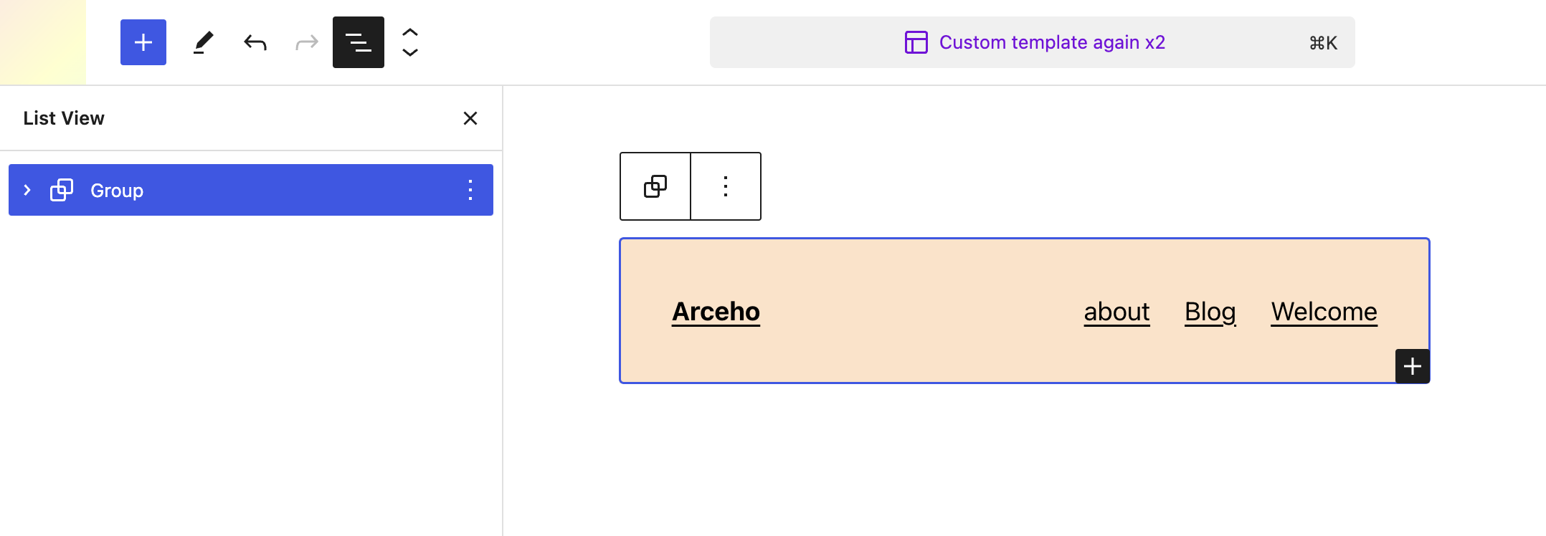This screenshot has height=536, width=1546.
Task: Click the Blog navigation link
Action: point(1210,312)
